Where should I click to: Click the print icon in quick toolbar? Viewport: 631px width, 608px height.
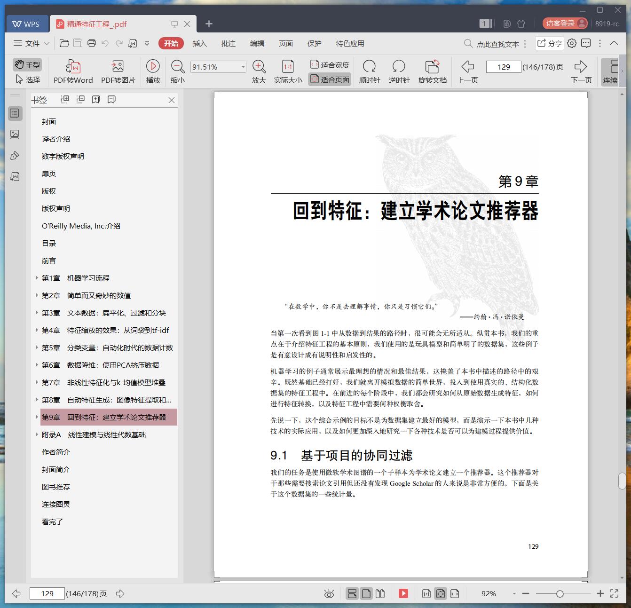coord(92,43)
